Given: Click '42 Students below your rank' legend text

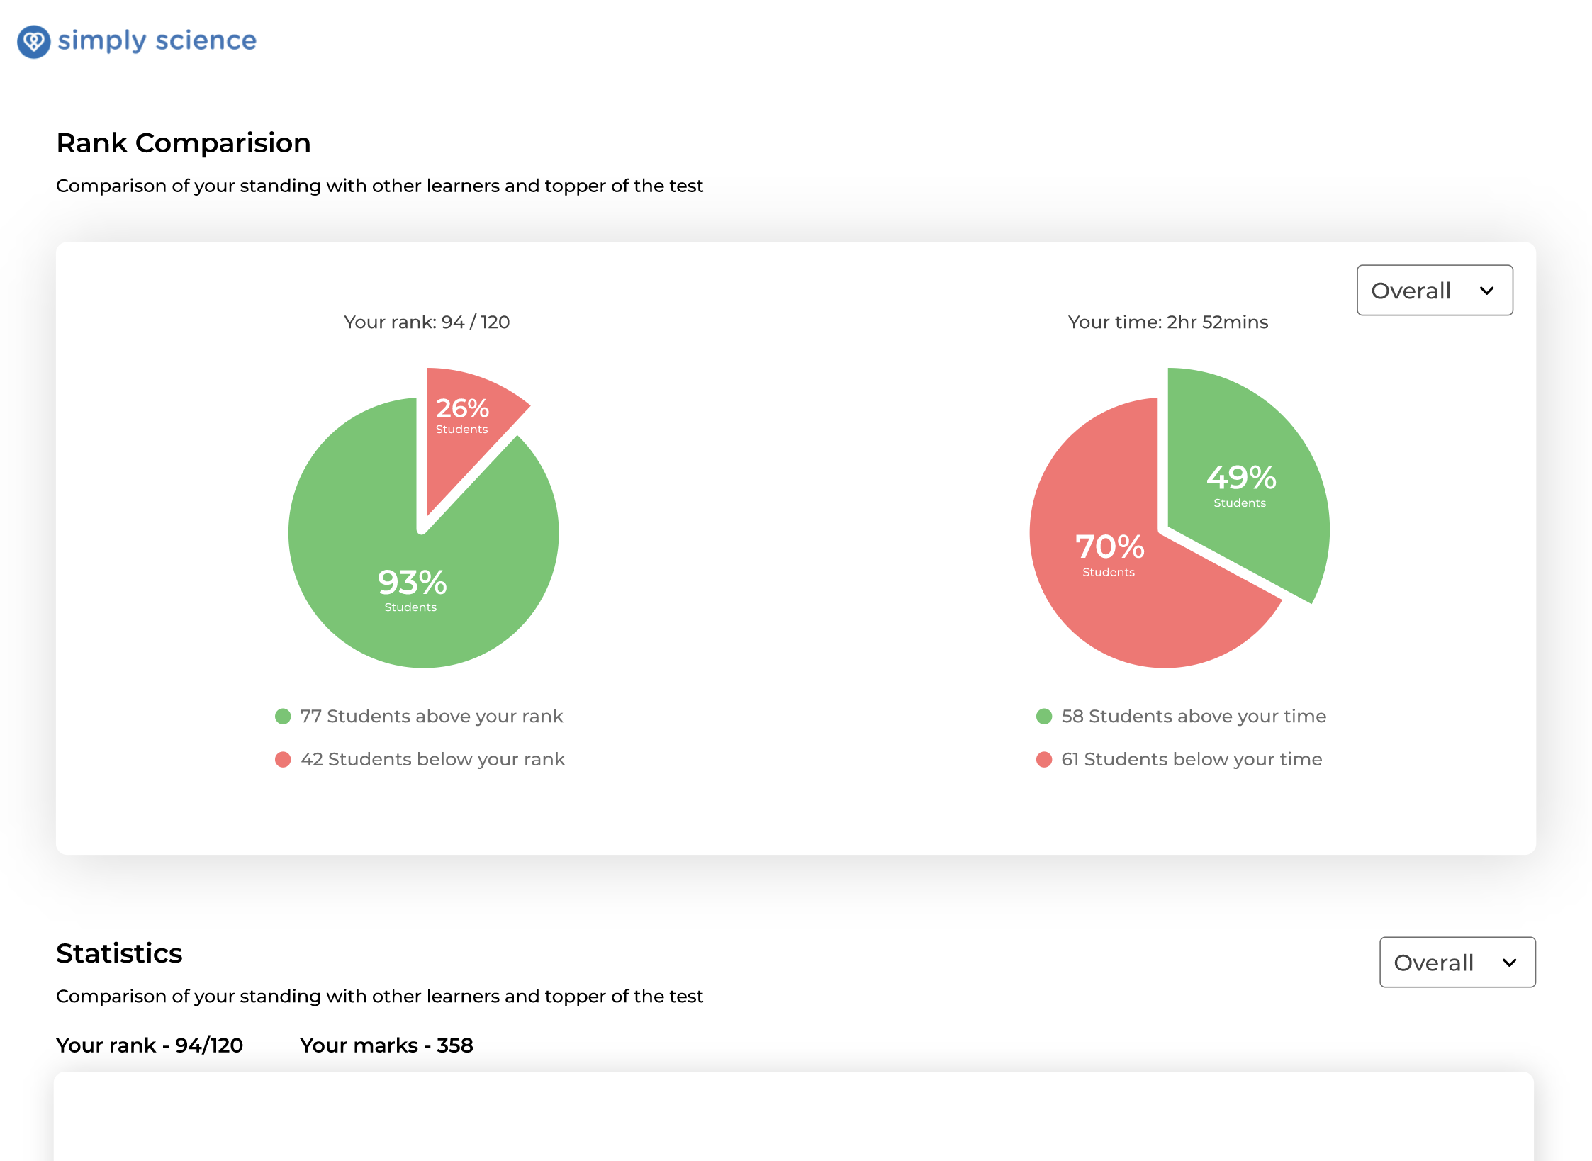Looking at the screenshot, I should [432, 759].
